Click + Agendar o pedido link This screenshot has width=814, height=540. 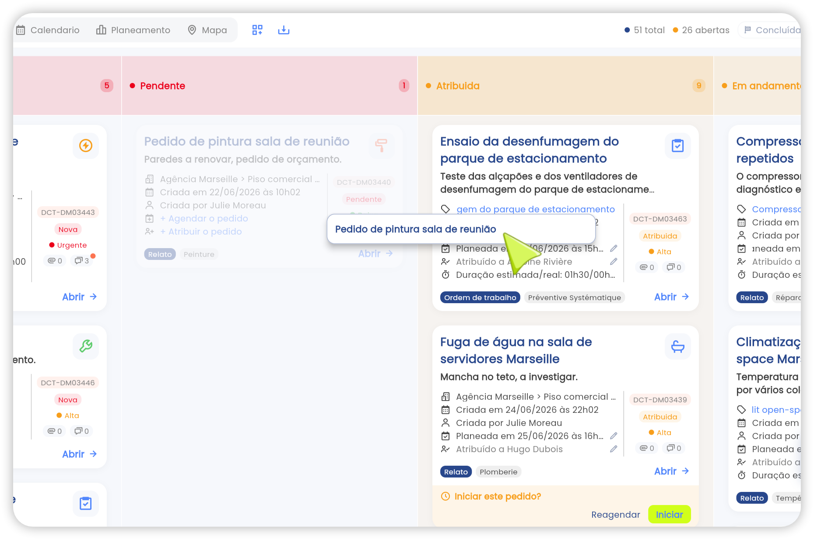(204, 218)
